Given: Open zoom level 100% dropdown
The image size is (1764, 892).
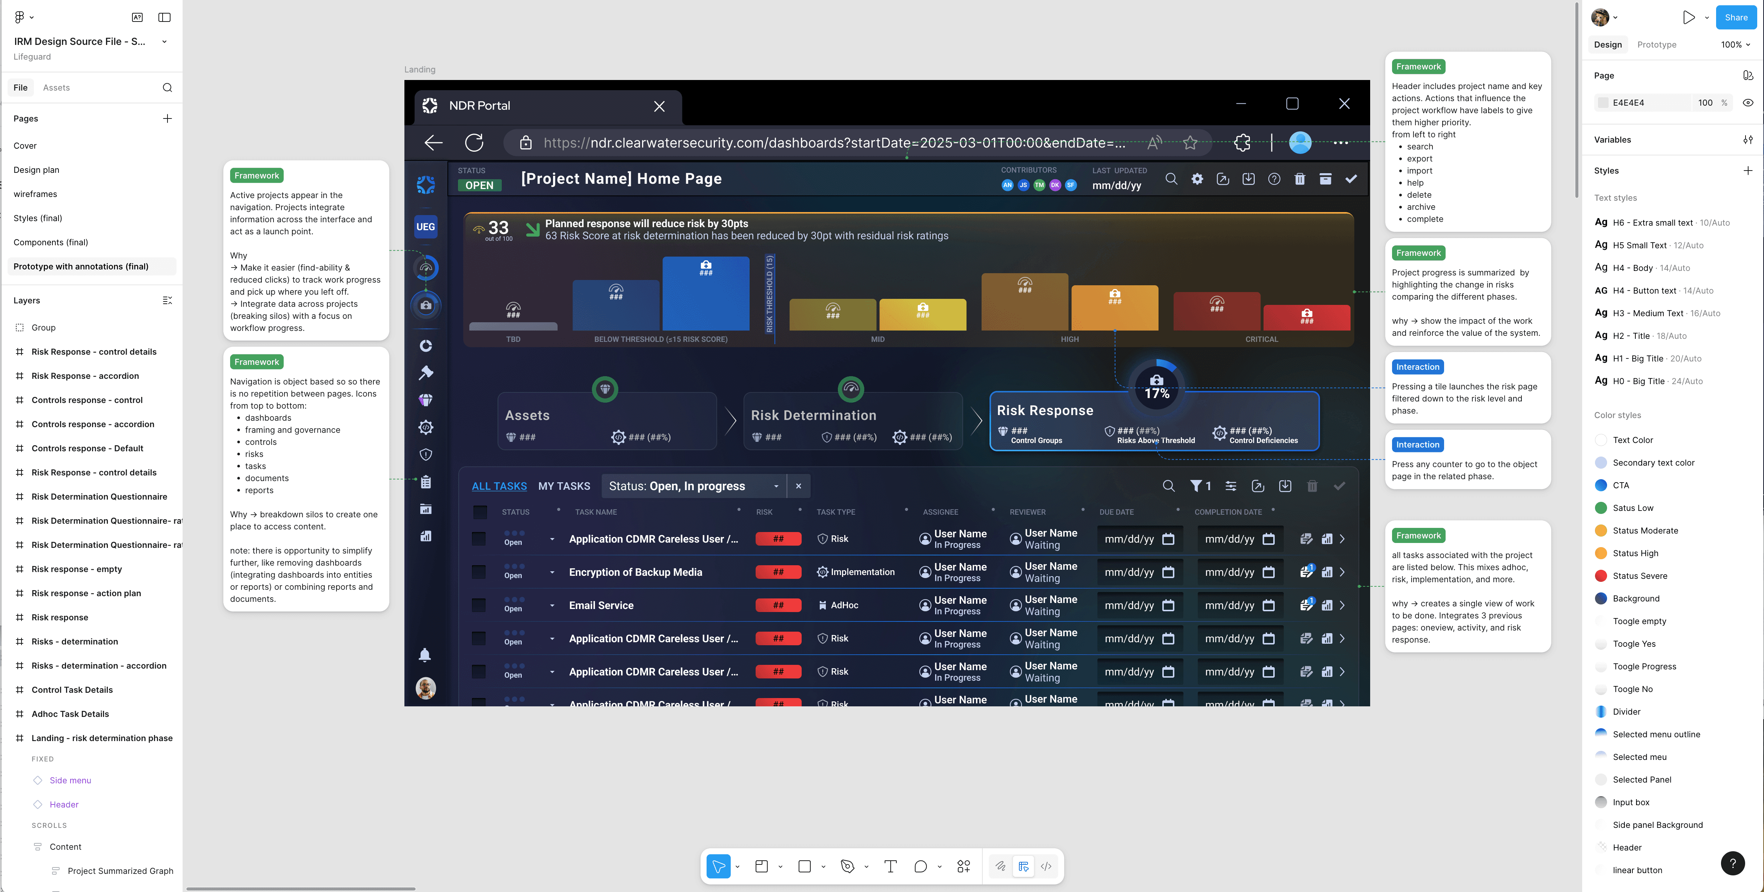Looking at the screenshot, I should 1735,45.
